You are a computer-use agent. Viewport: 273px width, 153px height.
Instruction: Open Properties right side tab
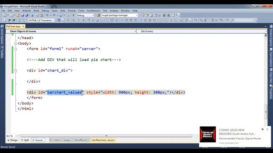[271, 92]
